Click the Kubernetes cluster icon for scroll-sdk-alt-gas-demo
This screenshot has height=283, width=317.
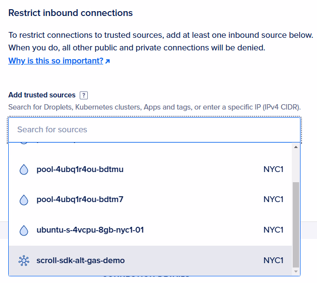click(24, 260)
